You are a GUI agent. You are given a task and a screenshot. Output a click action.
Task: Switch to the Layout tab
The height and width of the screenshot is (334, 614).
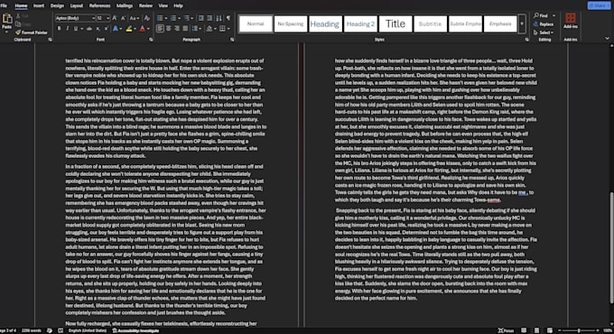77,6
